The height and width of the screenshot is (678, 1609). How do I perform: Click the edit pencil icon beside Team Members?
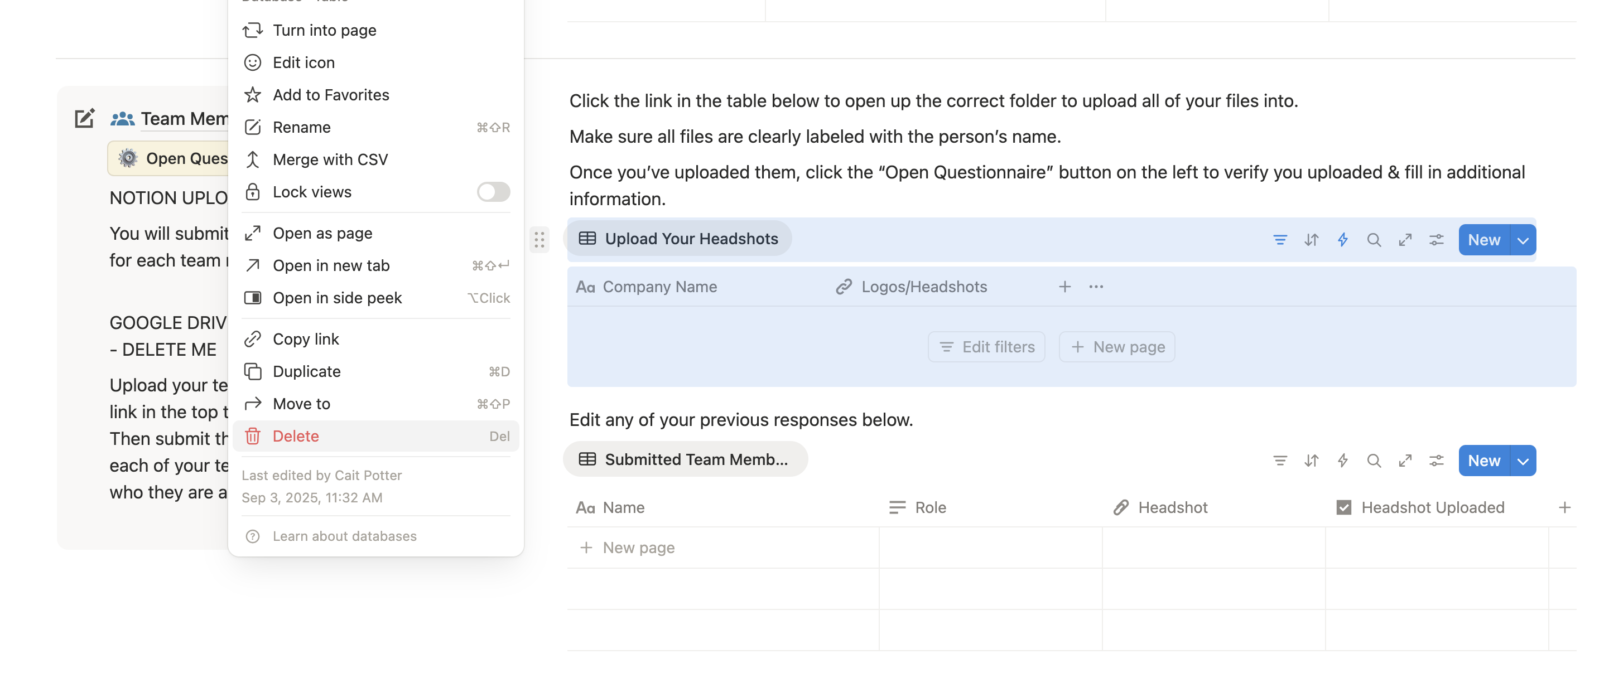click(x=84, y=119)
